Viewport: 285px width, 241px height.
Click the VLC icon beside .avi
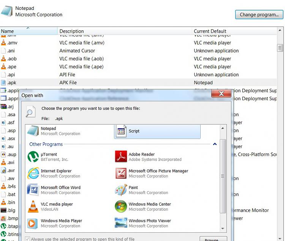point(3,162)
